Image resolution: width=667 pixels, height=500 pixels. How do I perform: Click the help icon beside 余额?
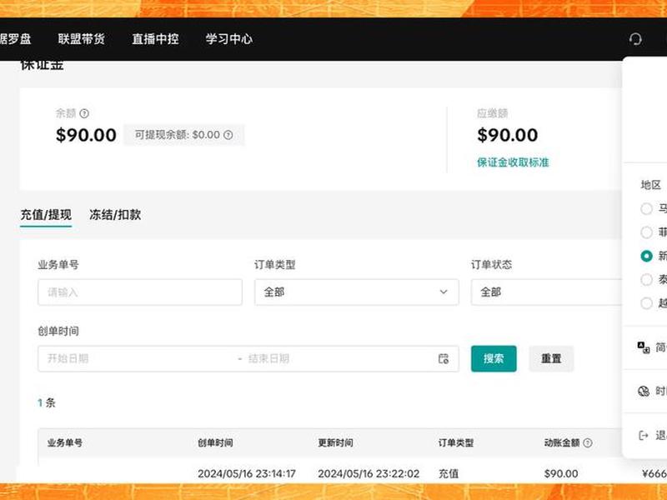tap(84, 113)
